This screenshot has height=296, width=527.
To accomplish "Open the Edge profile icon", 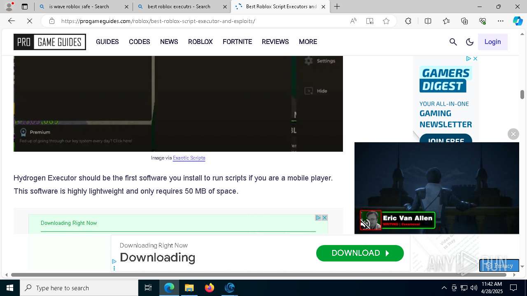I will coord(9,7).
